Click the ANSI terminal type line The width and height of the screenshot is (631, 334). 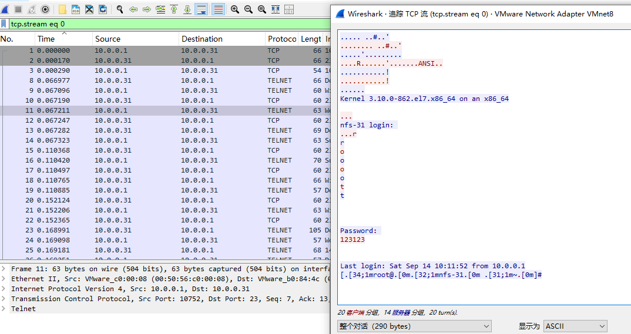(391, 63)
